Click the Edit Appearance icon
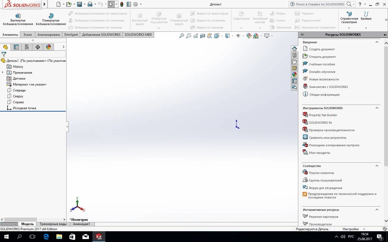The image size is (388, 242). click(x=249, y=36)
